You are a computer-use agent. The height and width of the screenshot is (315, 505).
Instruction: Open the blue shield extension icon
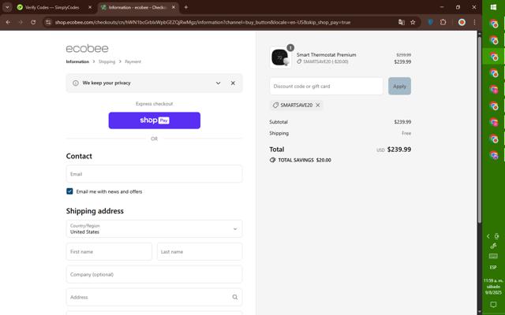coord(430,22)
